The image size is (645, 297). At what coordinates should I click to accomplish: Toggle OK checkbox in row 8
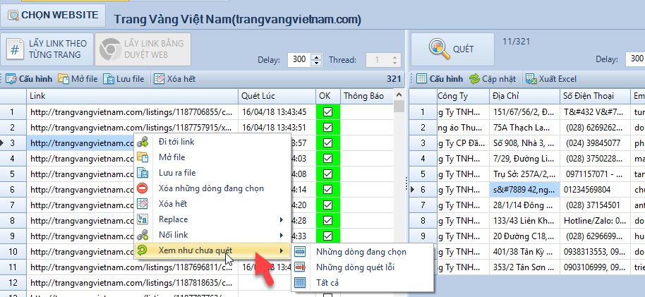coord(328,221)
